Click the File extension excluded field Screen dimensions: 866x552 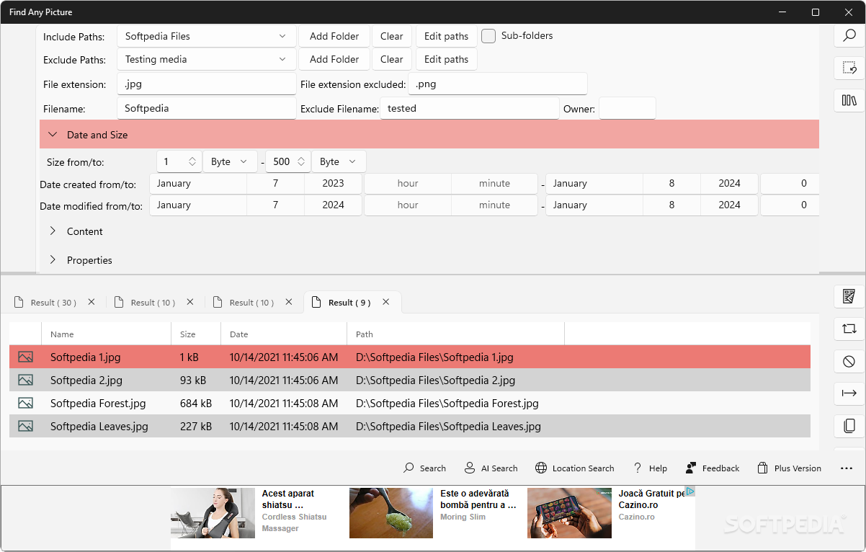pyautogui.click(x=498, y=84)
